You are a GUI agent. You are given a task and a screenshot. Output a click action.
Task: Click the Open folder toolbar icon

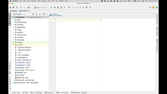click(x=10, y=7)
